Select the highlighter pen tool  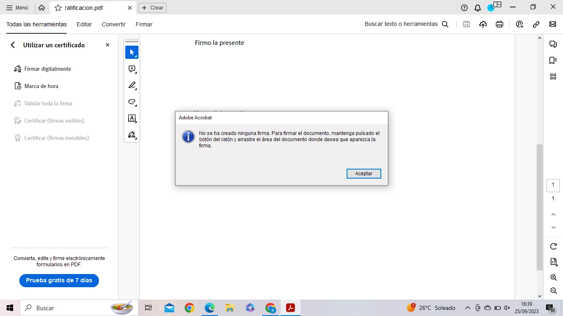coord(132,85)
